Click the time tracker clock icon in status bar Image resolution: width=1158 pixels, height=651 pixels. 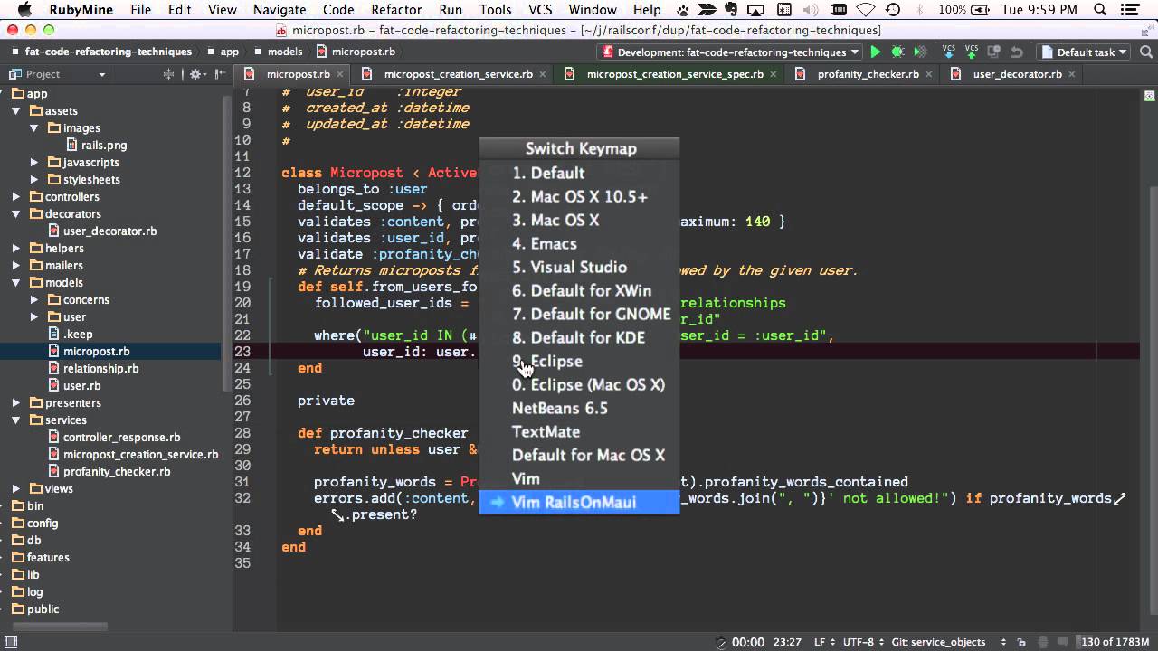click(x=721, y=642)
